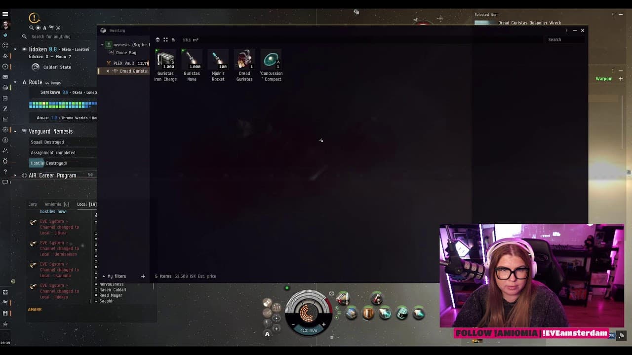Image resolution: width=632 pixels, height=355 pixels.
Task: Click Reed Mayer in the local member list
Action: tap(111, 295)
